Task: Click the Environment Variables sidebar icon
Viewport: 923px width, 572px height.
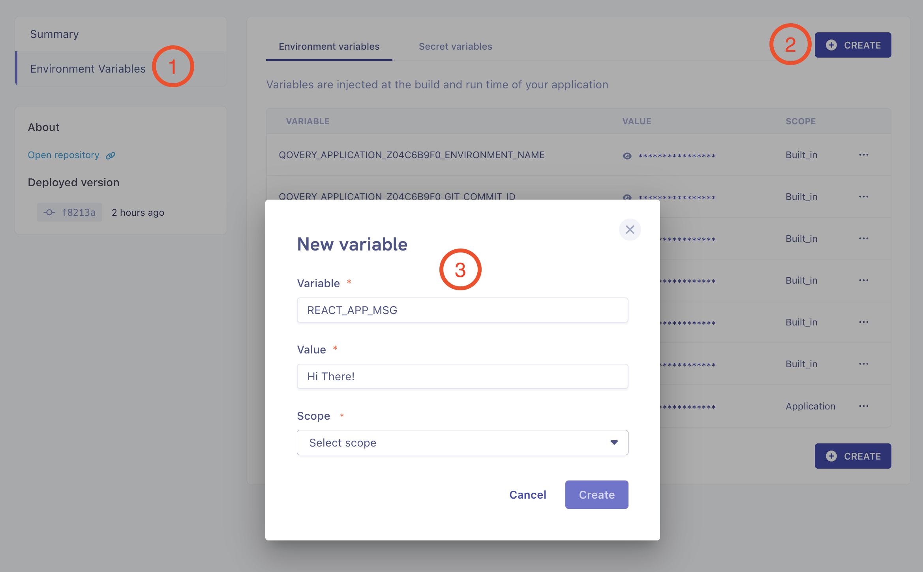Action: [x=88, y=68]
